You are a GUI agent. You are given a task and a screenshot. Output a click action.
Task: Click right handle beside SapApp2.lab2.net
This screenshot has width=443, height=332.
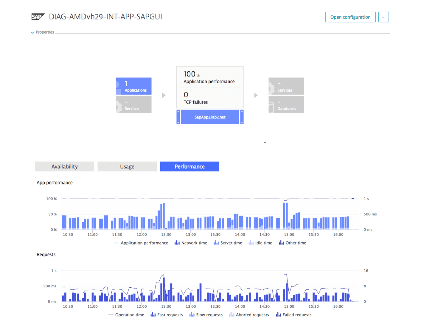pos(242,117)
